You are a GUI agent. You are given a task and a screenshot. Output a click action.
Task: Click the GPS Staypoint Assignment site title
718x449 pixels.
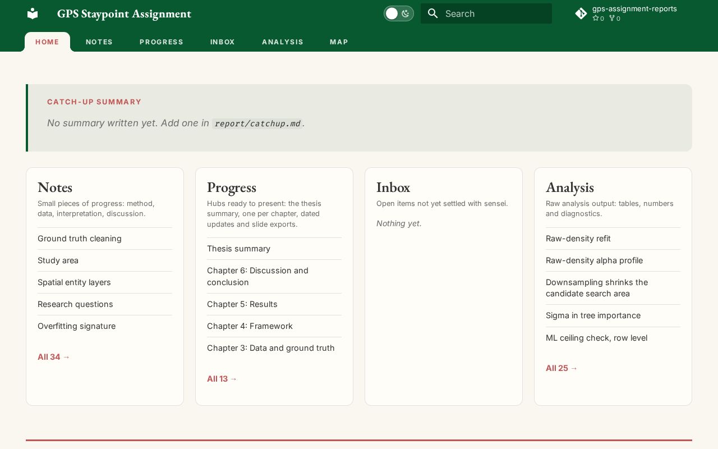(124, 13)
